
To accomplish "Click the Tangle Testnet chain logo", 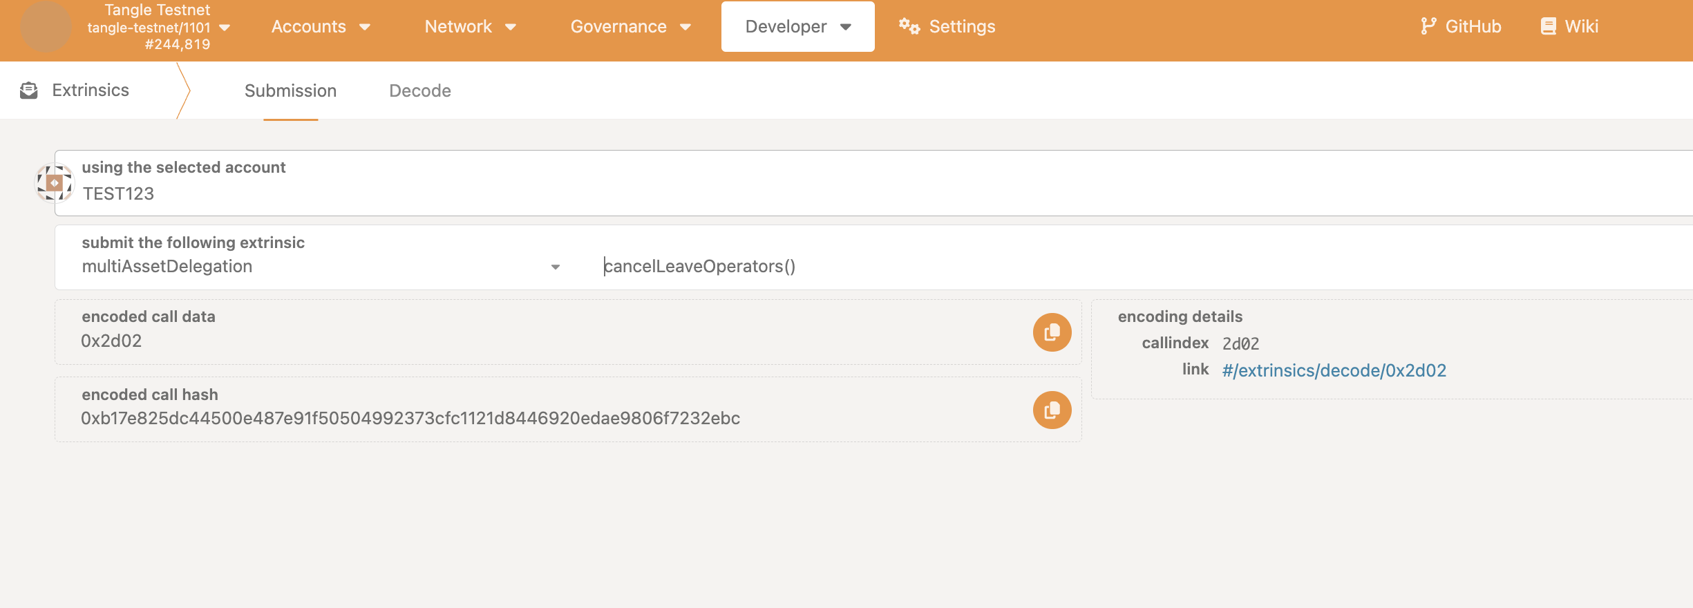I will pyautogui.click(x=46, y=27).
